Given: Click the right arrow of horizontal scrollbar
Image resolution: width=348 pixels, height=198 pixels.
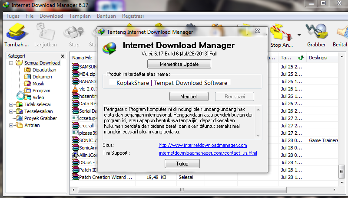Looking at the screenshot, I should coord(335,190).
